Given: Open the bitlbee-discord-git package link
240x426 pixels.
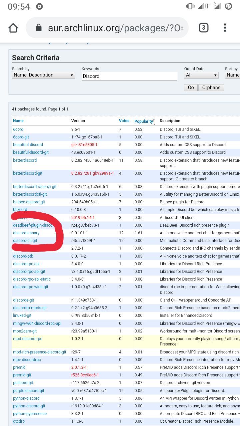Looking at the screenshot, I should click(x=29, y=202).
